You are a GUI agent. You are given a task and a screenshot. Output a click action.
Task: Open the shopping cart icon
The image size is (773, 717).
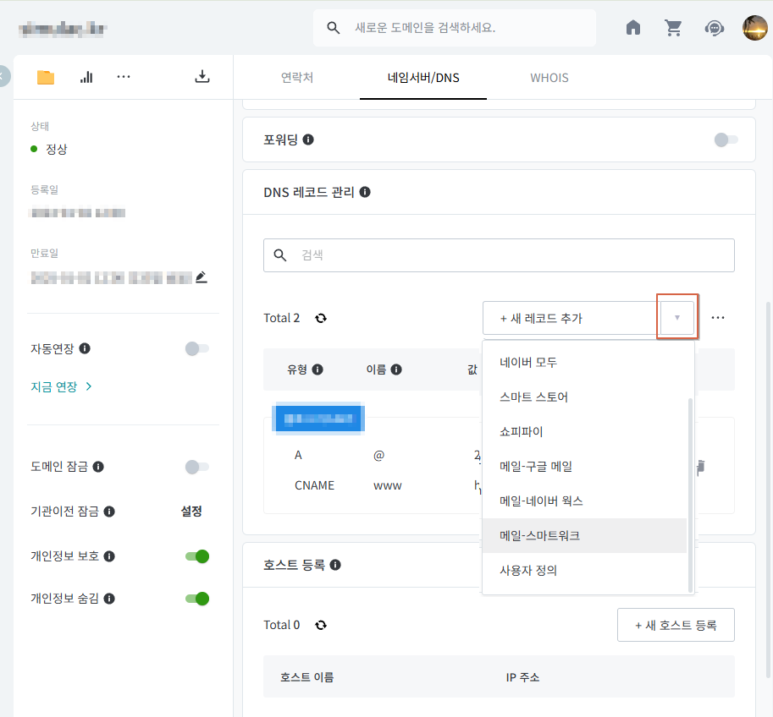tap(673, 28)
